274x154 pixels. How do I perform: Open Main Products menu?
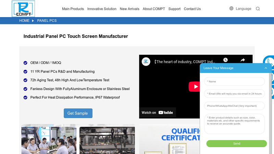(x=73, y=9)
